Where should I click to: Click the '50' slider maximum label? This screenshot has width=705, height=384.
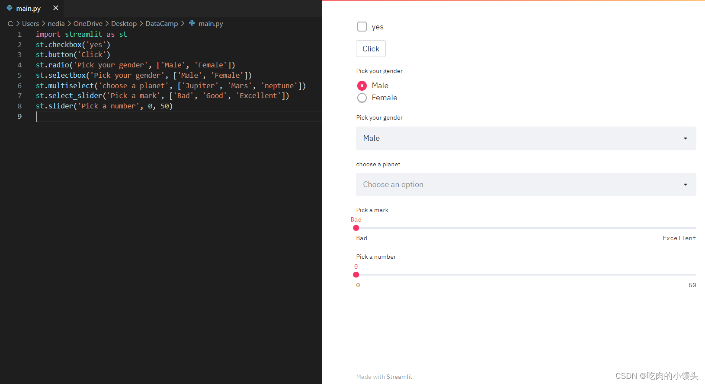tap(692, 285)
